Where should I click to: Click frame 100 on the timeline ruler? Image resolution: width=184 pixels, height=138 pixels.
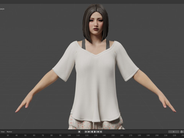point(69,135)
